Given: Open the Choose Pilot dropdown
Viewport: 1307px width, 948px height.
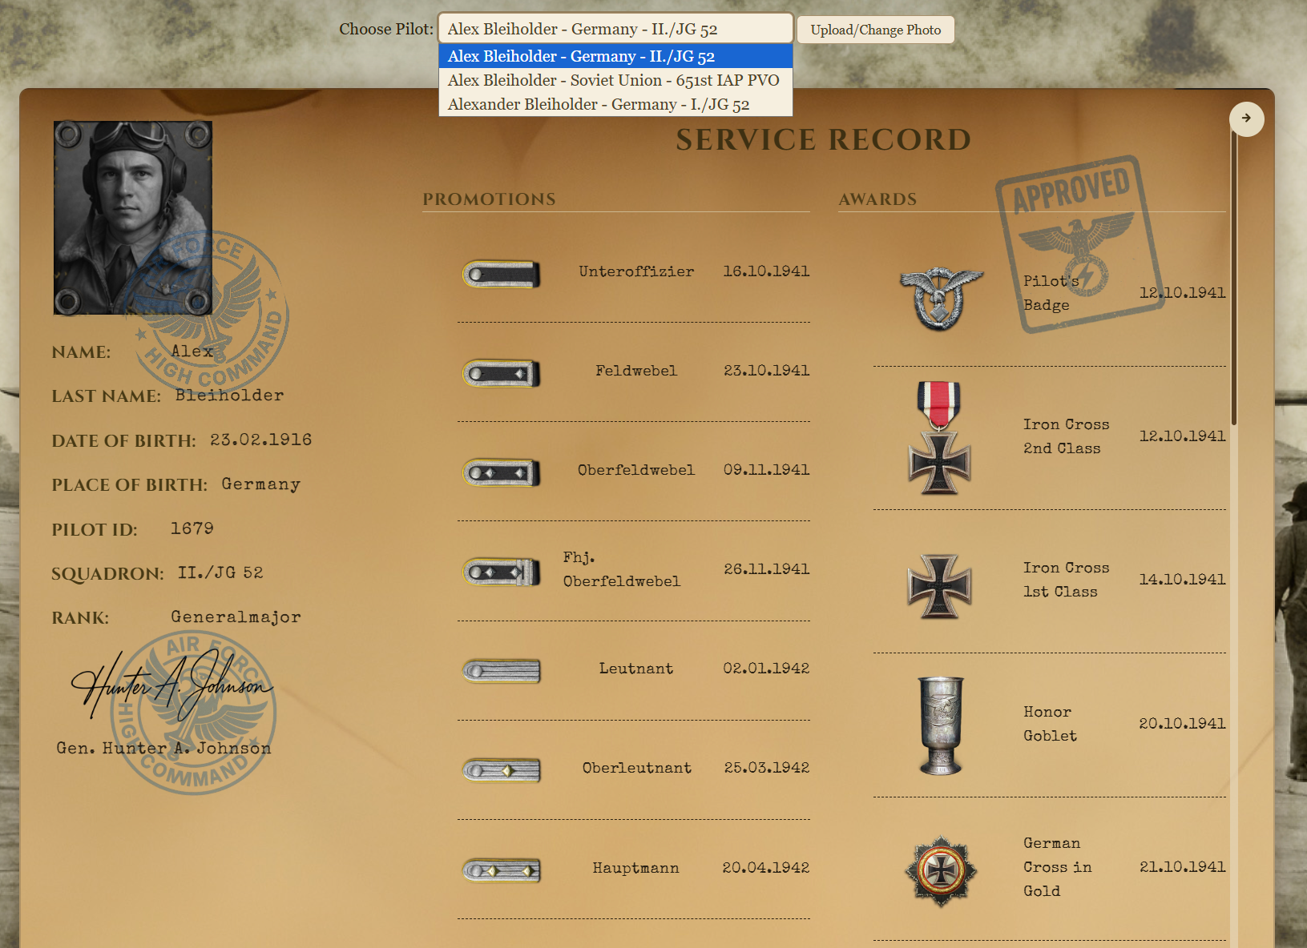Looking at the screenshot, I should (x=615, y=29).
